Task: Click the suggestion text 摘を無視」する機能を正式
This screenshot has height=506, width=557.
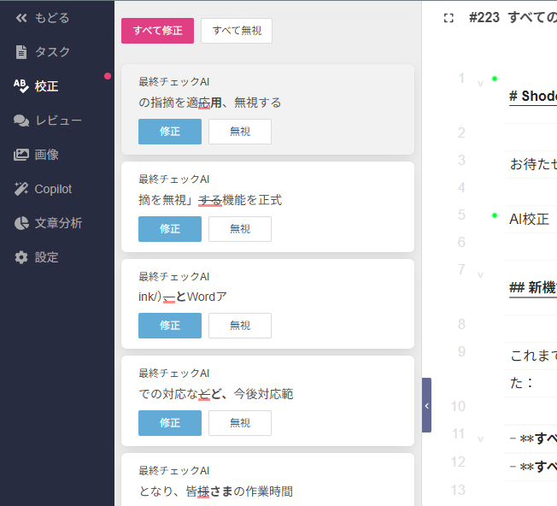Action: click(x=210, y=200)
